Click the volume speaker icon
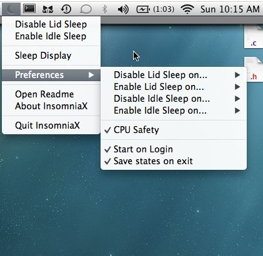The width and height of the screenshot is (263, 256). 123,9
